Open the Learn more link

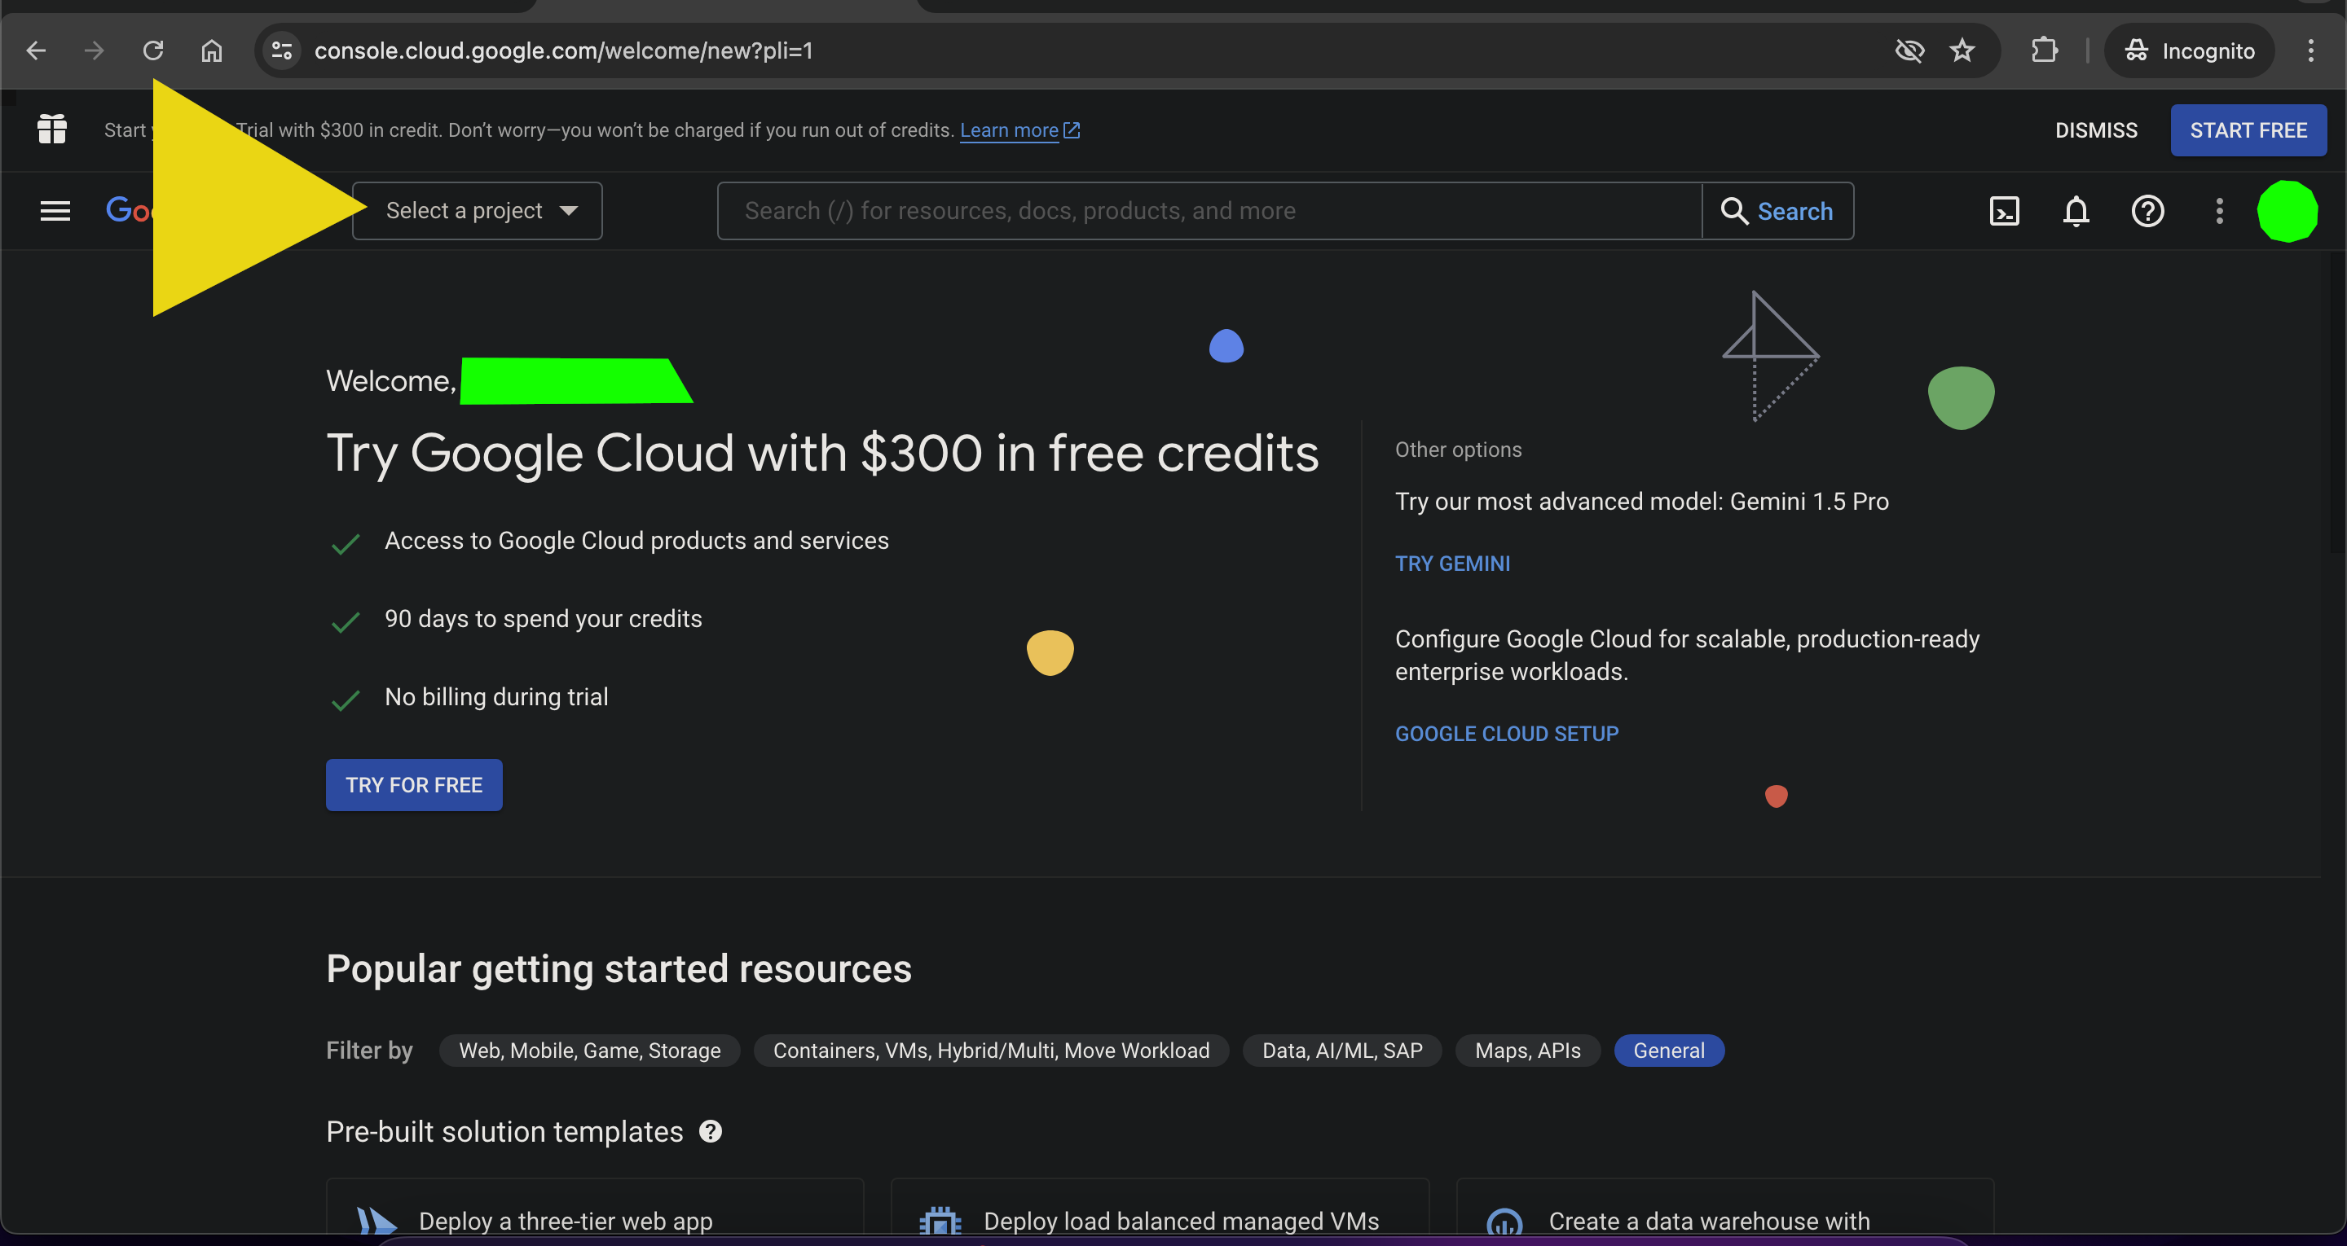coord(1009,130)
